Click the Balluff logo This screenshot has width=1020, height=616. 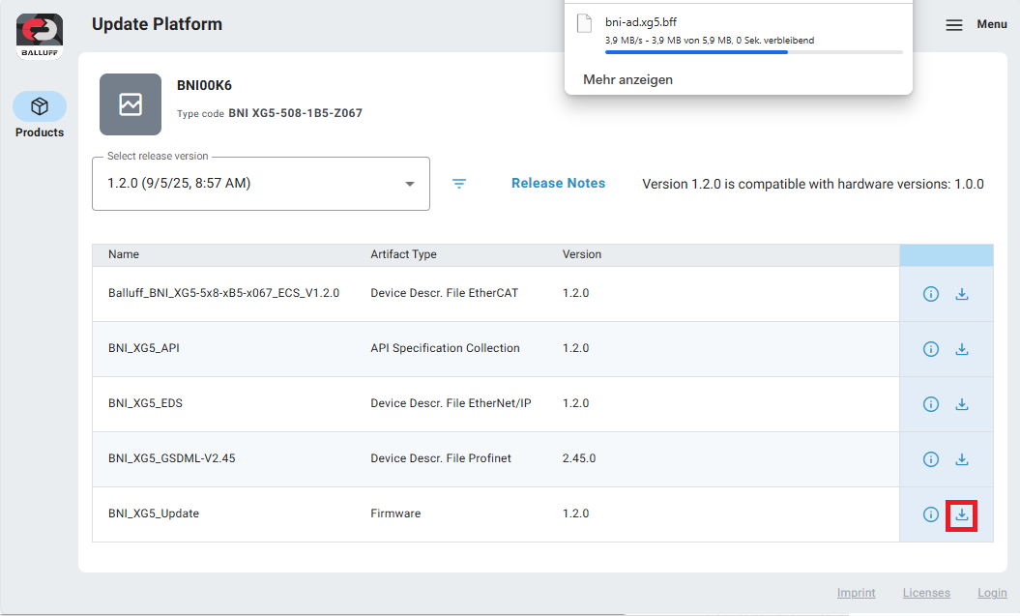40,36
